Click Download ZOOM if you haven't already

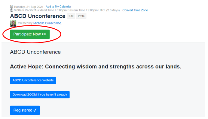pos(40,94)
